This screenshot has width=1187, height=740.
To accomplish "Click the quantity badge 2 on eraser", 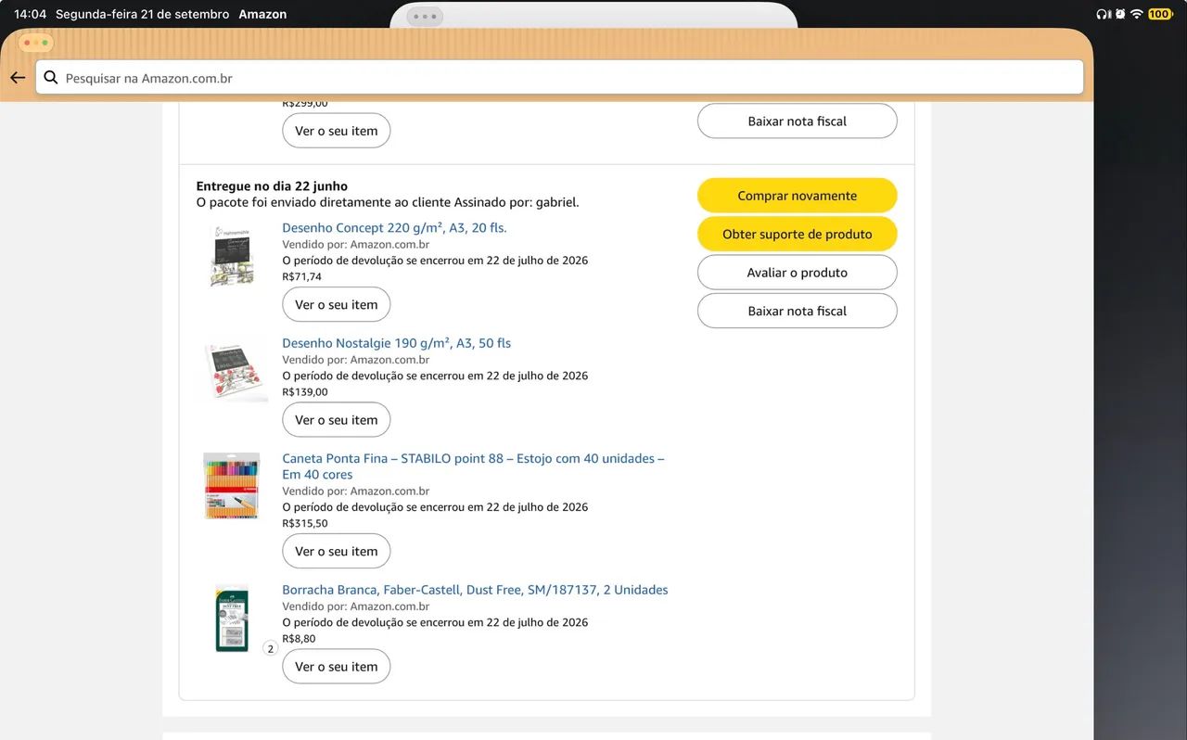I will [271, 648].
